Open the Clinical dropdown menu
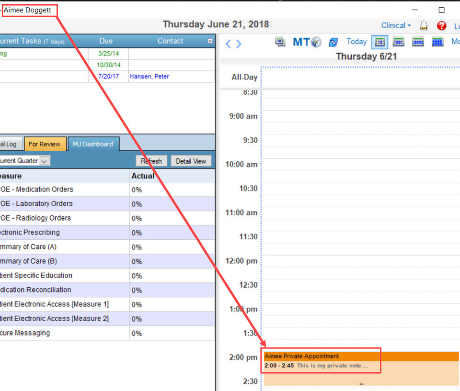The height and width of the screenshot is (391, 460). click(x=396, y=25)
